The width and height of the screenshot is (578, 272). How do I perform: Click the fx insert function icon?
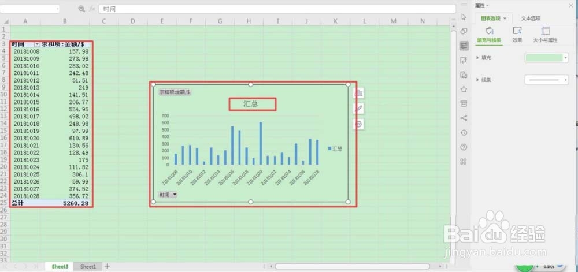click(92, 9)
